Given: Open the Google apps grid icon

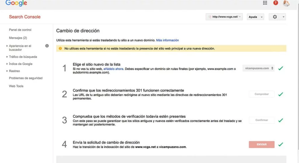Looking at the screenshot, I should pos(265,3).
